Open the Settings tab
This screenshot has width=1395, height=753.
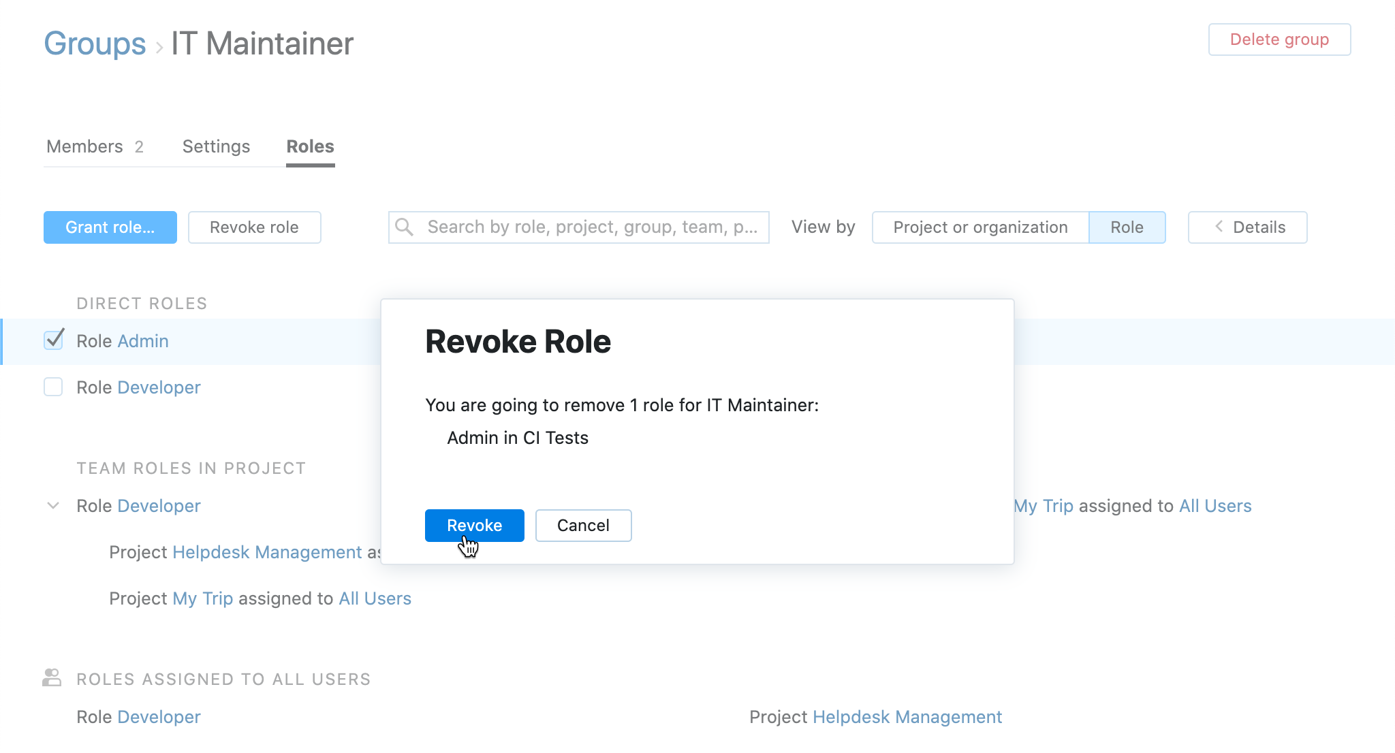click(x=216, y=146)
